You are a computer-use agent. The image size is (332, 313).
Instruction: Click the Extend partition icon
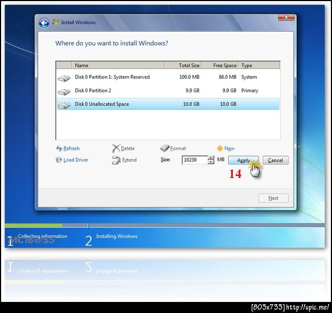click(116, 160)
